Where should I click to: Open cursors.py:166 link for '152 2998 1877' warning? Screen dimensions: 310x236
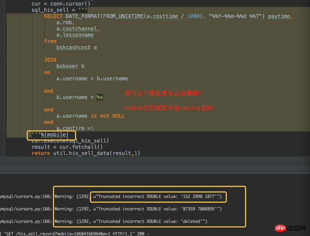point(26,196)
